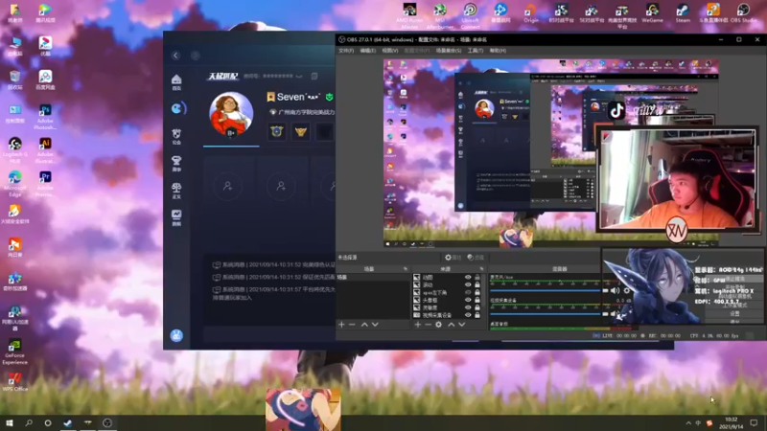Open the 编辑(E) menu in OBS
This screenshot has height=431, width=767.
pyautogui.click(x=368, y=51)
